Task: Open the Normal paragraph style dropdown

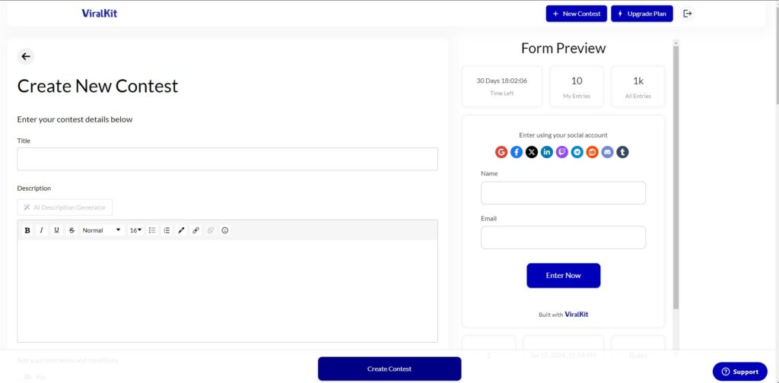Action: (x=101, y=230)
